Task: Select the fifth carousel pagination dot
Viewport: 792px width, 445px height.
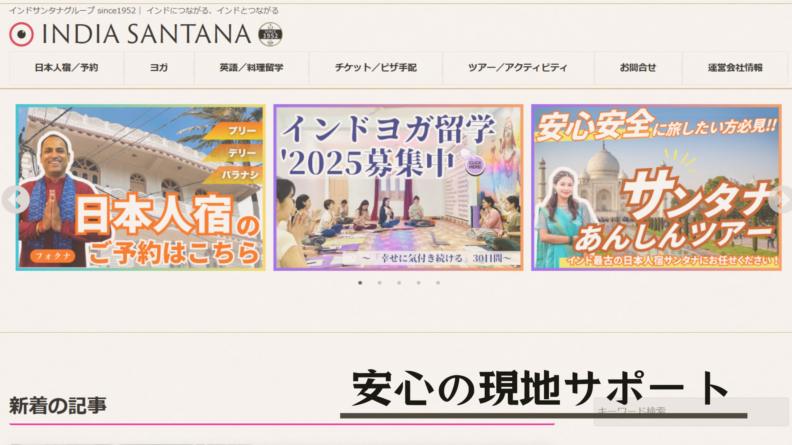Action: (x=438, y=283)
